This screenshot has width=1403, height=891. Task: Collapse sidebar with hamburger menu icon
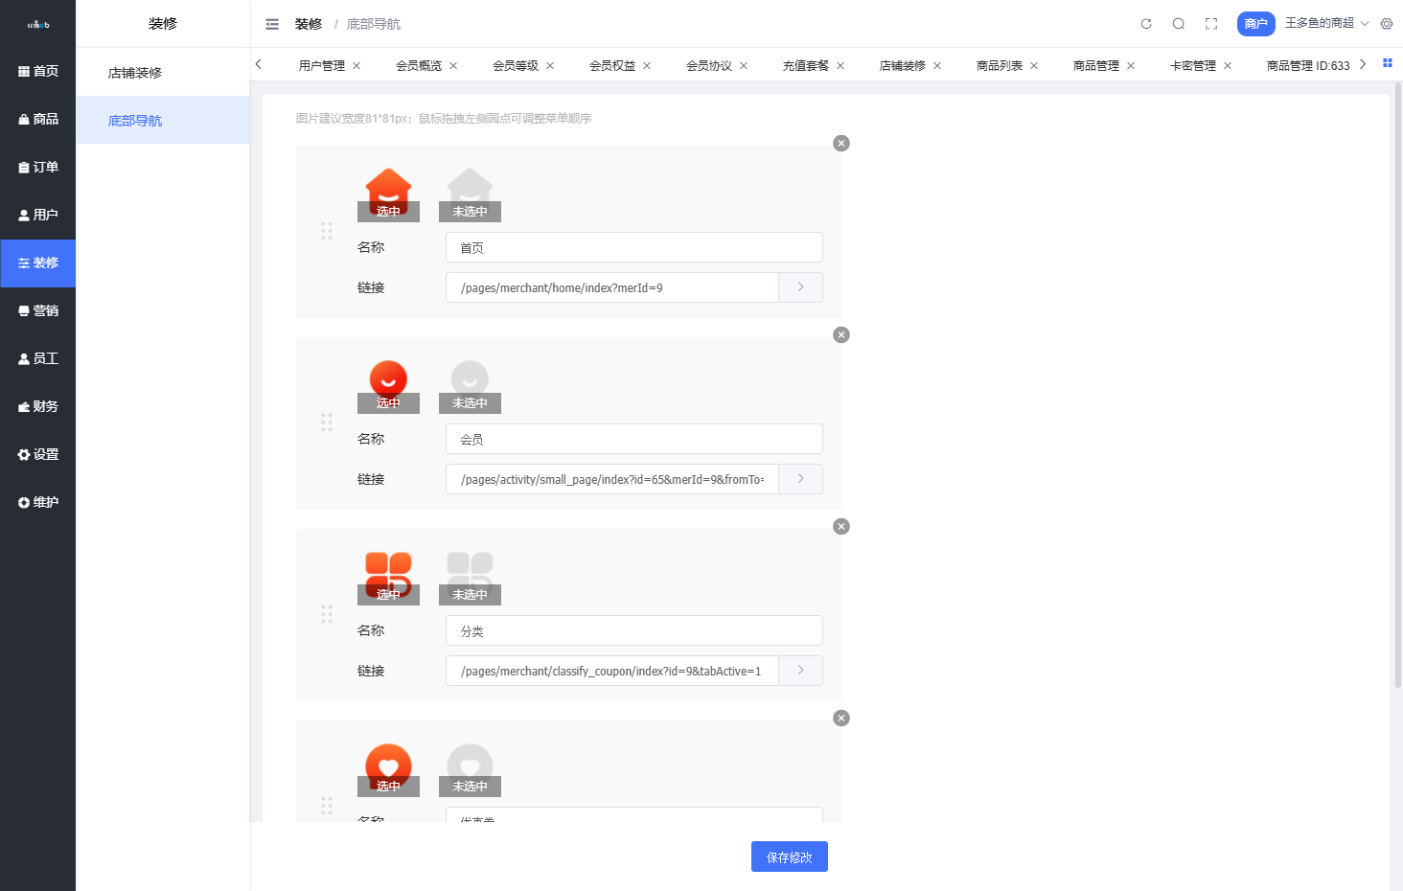click(272, 24)
